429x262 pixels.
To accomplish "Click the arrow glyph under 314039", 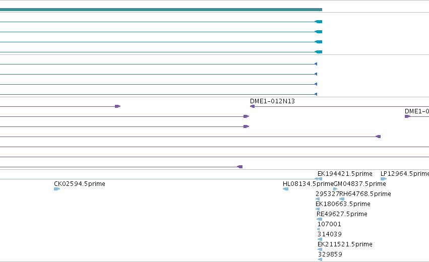I will coord(320,239).
